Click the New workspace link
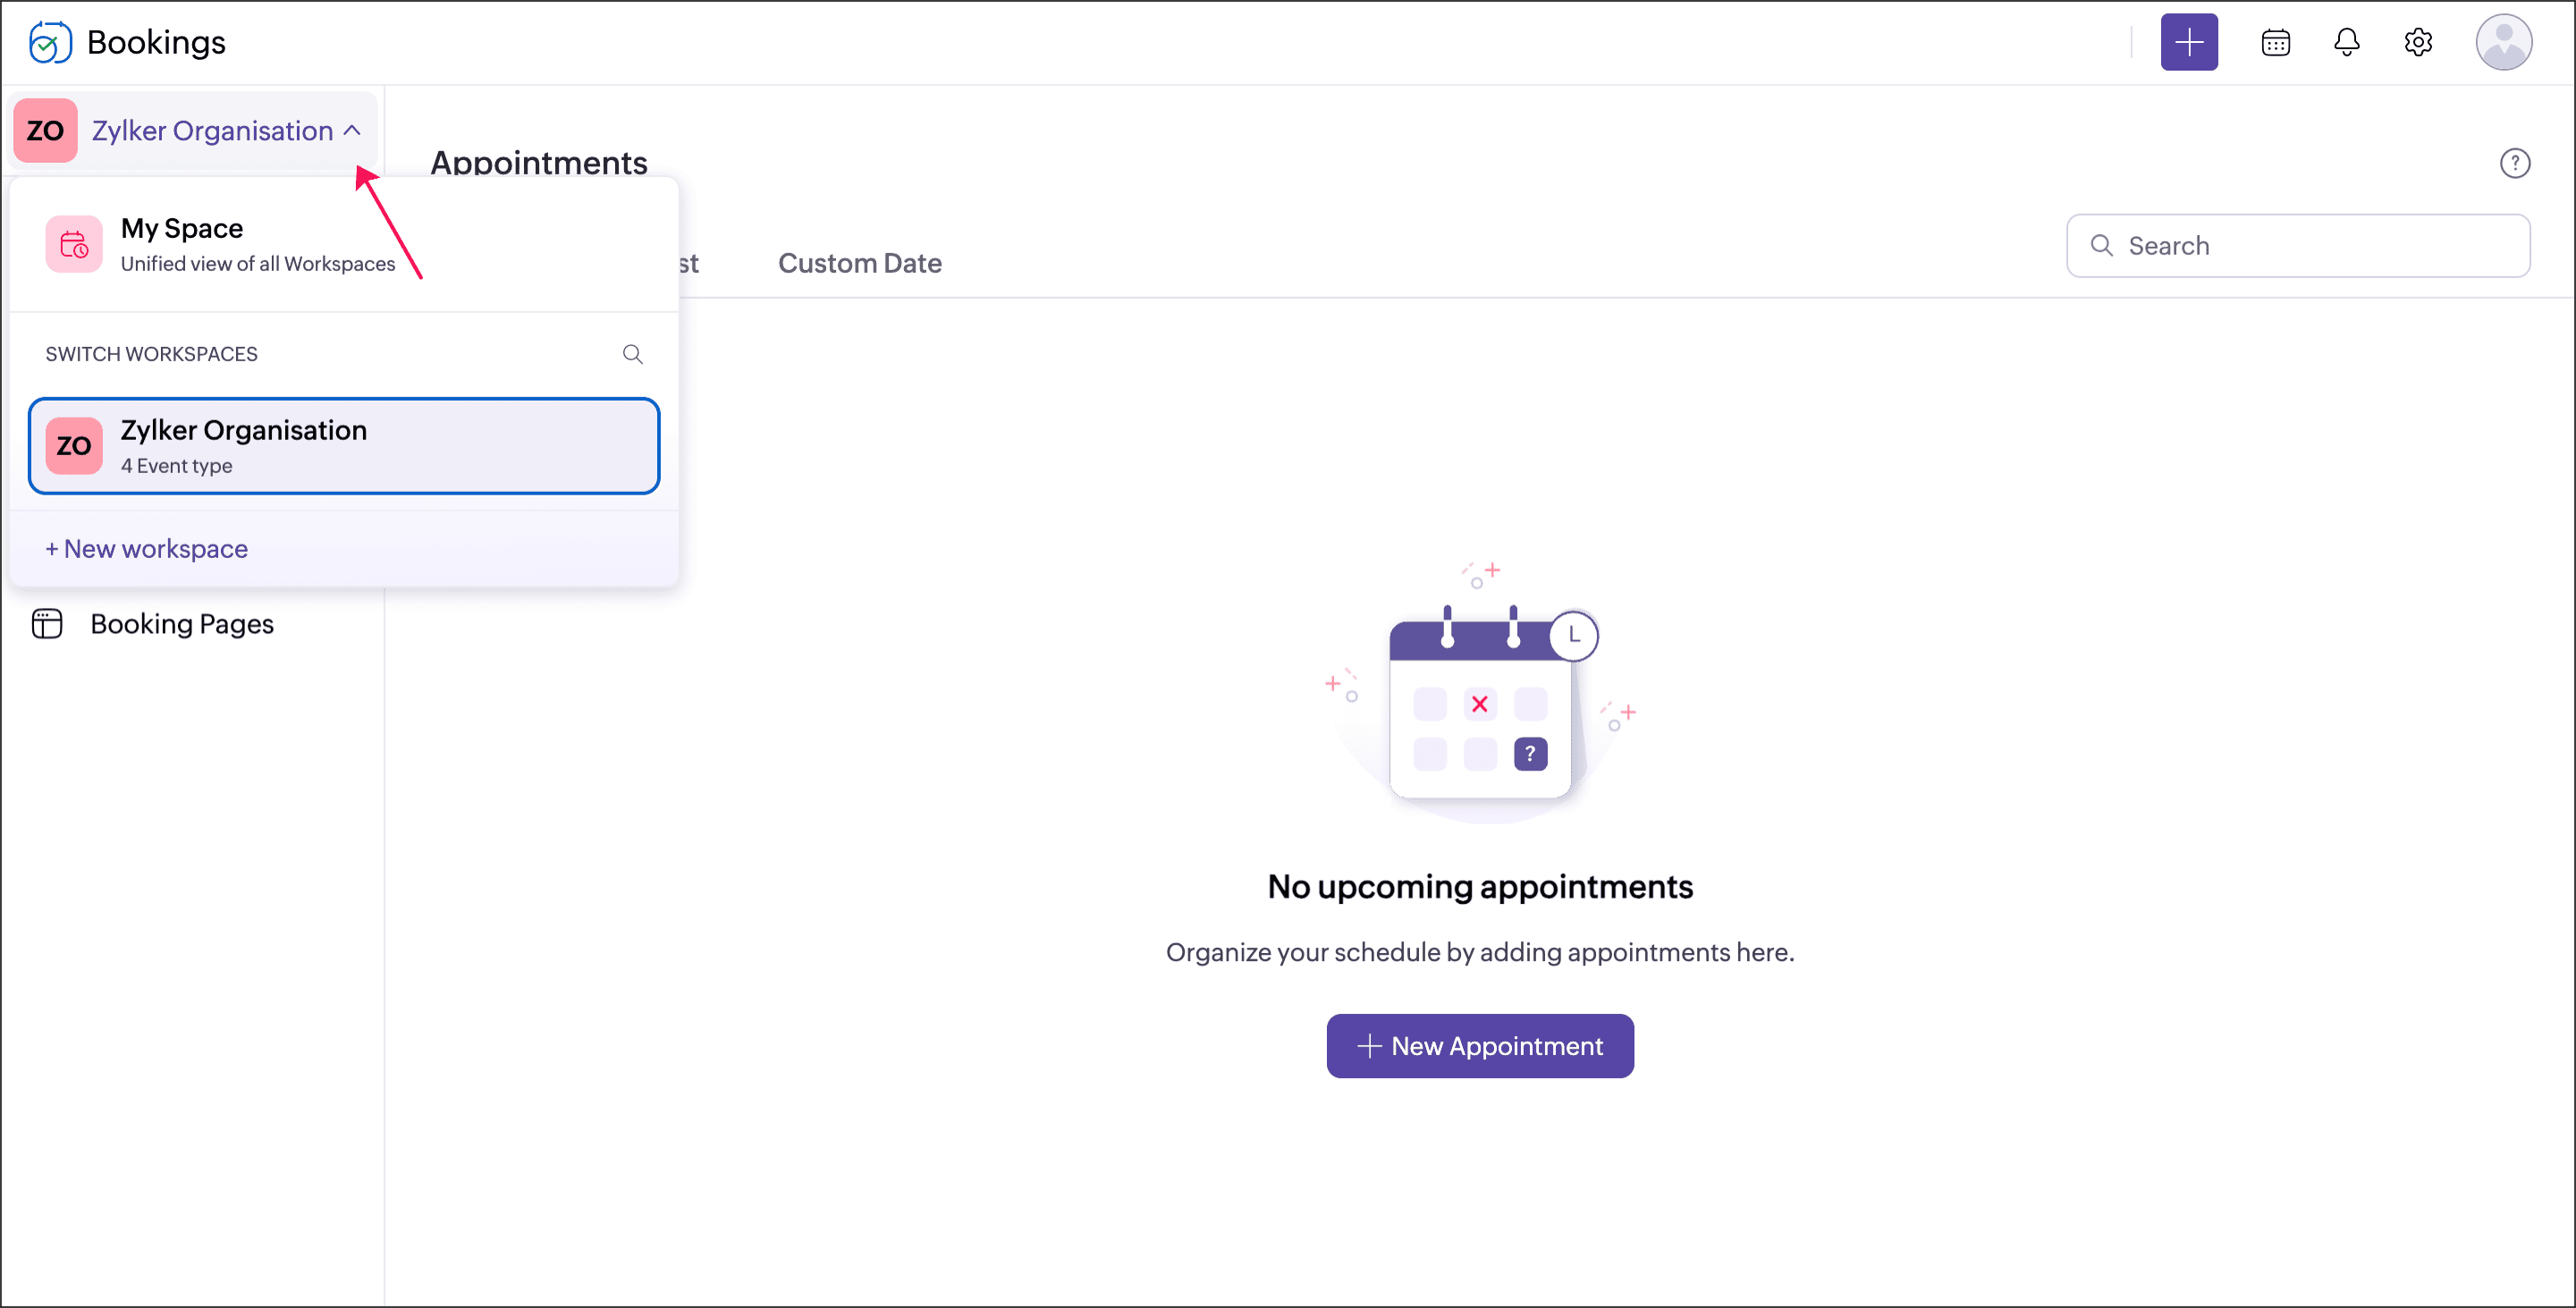The image size is (2576, 1308). click(x=147, y=549)
